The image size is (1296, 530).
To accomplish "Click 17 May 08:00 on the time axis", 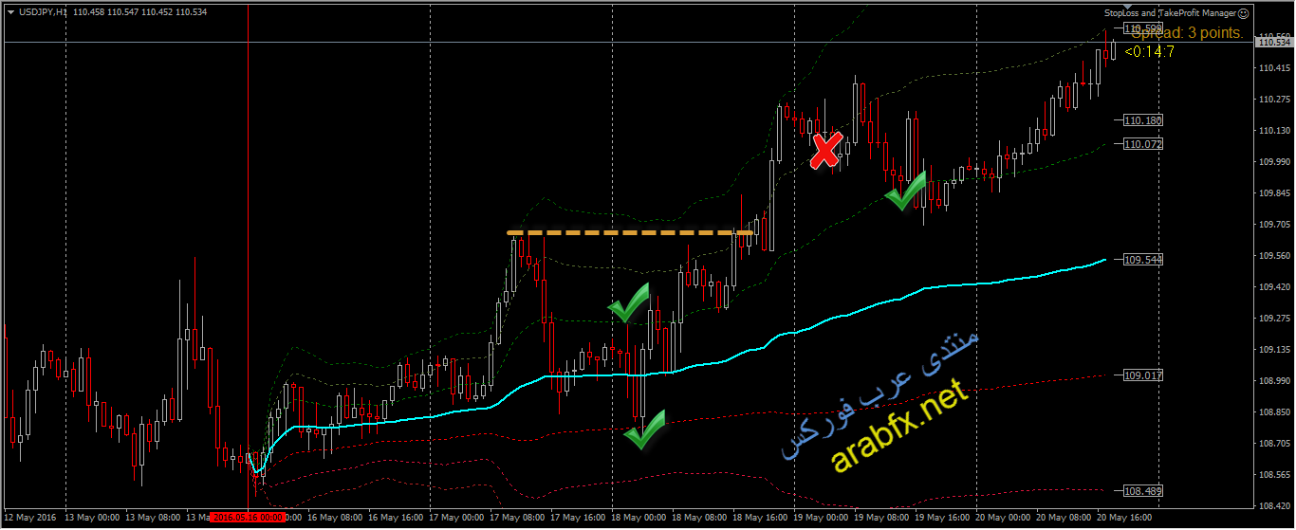I will (517, 519).
